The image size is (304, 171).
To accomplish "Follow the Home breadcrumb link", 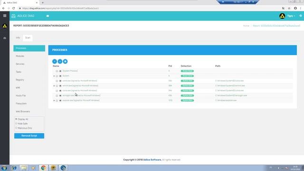I will click(246, 26).
